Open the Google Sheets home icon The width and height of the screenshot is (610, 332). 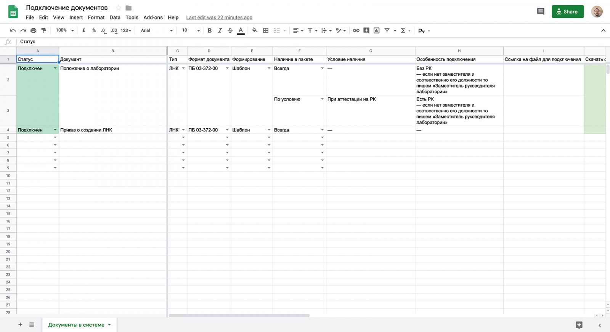(x=13, y=12)
